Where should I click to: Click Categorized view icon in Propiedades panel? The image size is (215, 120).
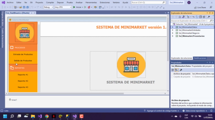[173, 70]
